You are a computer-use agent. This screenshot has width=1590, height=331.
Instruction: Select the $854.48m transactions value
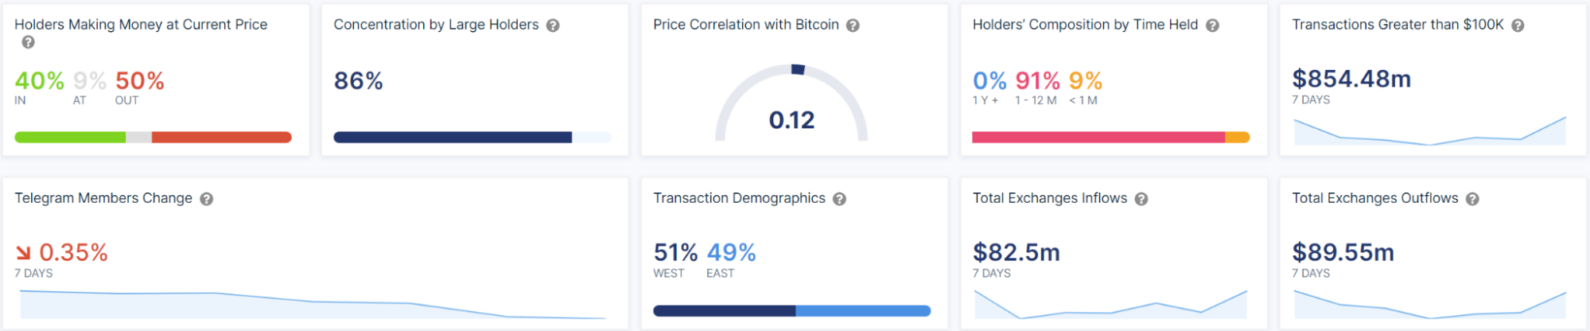1351,79
